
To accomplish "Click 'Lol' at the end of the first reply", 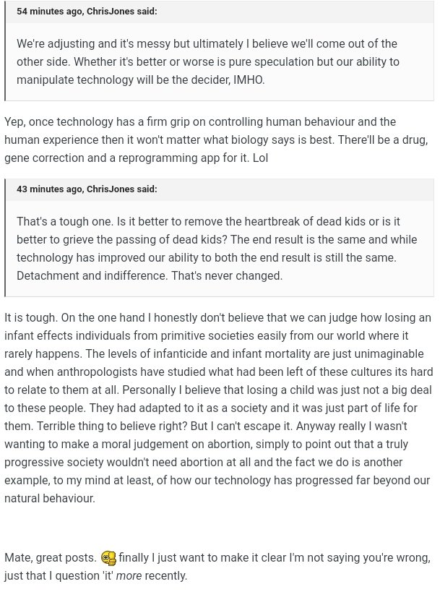I will click(260, 158).
